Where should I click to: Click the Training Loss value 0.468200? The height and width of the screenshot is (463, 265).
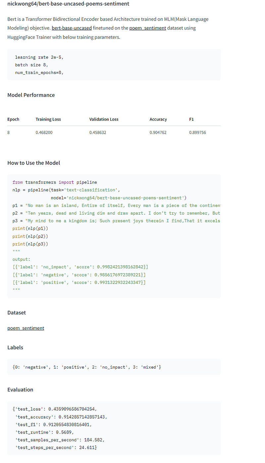pos(44,132)
